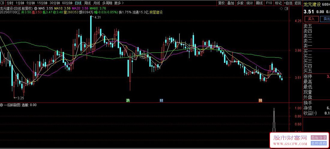
Task: Open the dropdown beside 龙元建设(日线.前复权)
Action: (x=35, y=9)
